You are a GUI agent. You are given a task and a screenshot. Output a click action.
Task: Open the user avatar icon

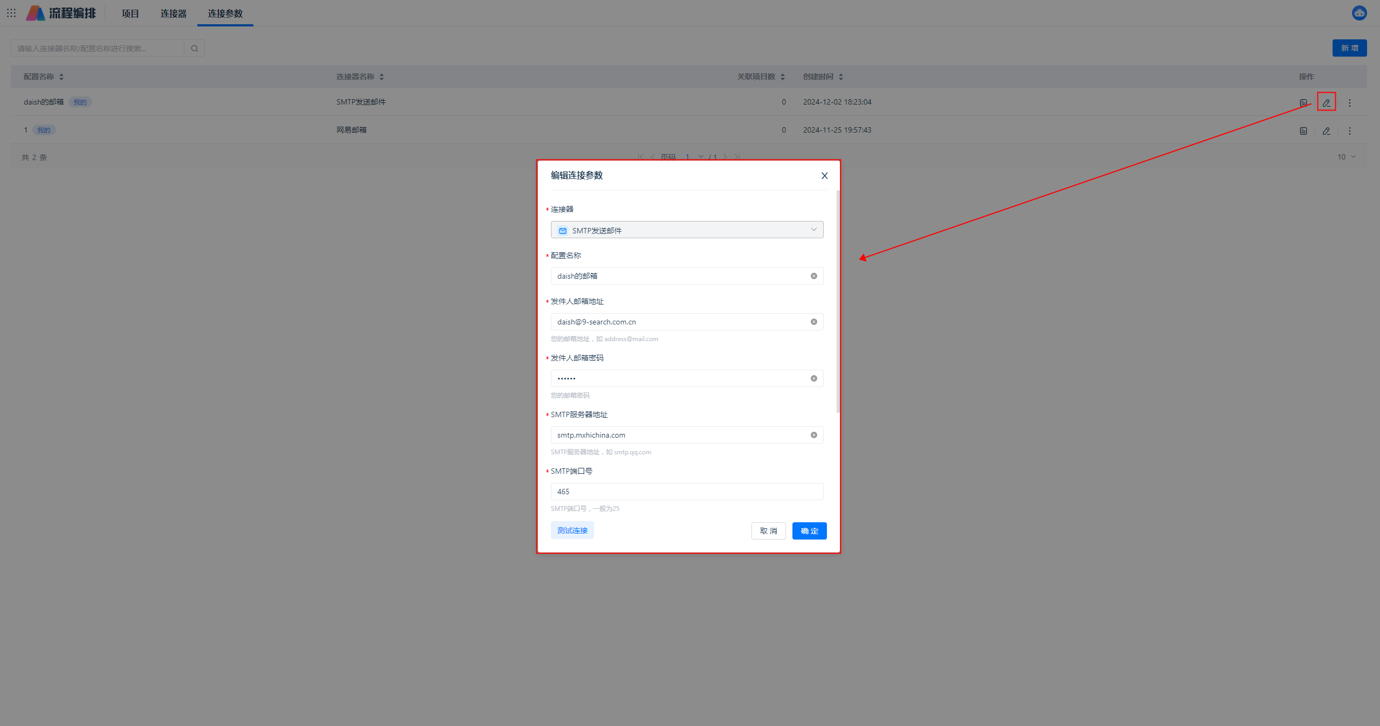pos(1359,13)
